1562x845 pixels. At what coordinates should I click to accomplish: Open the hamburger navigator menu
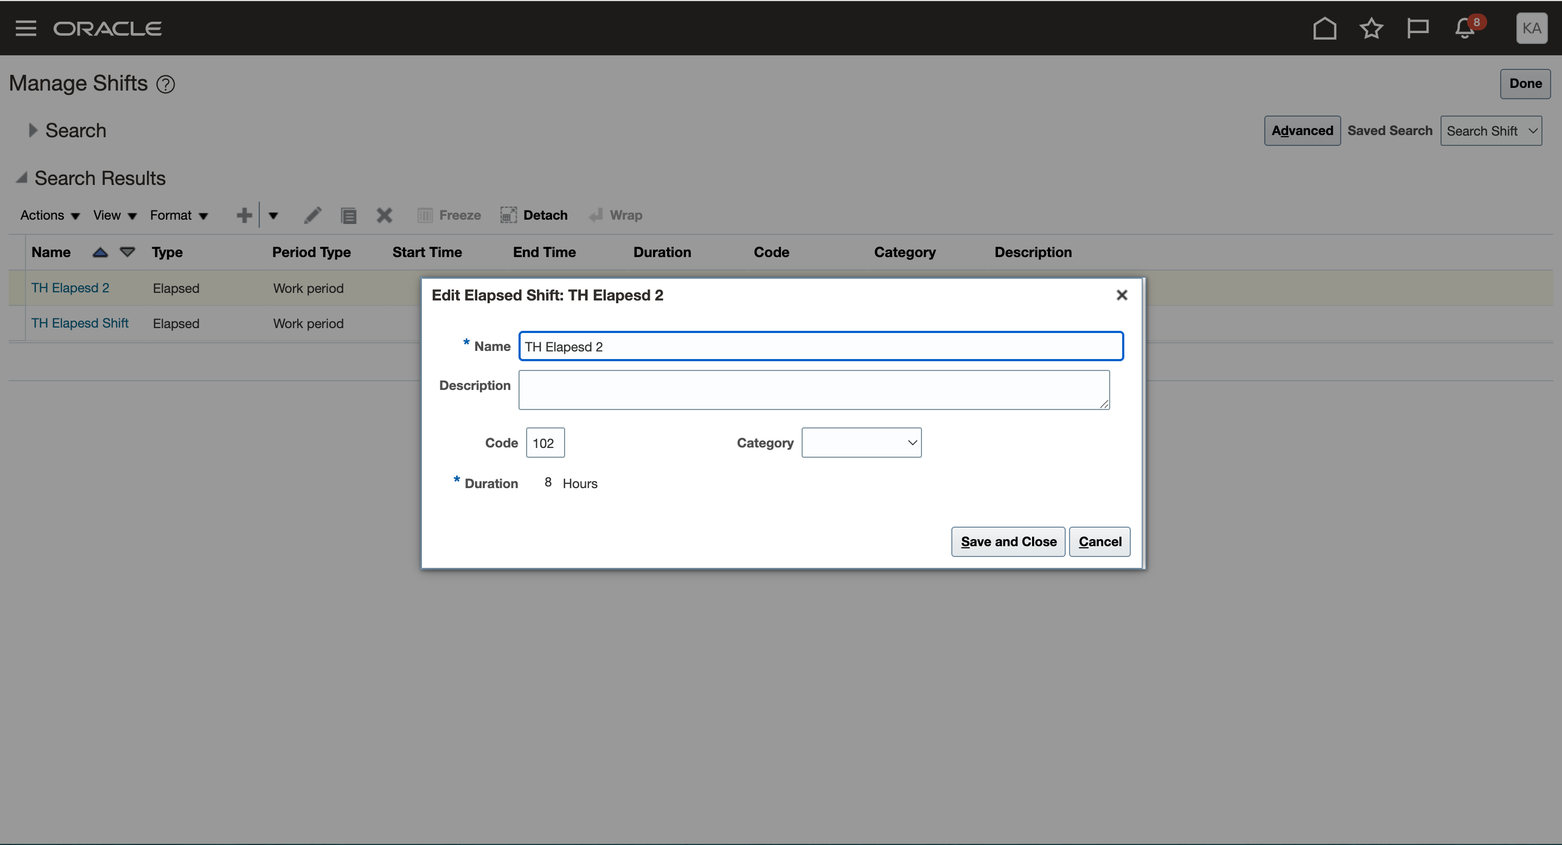click(25, 29)
